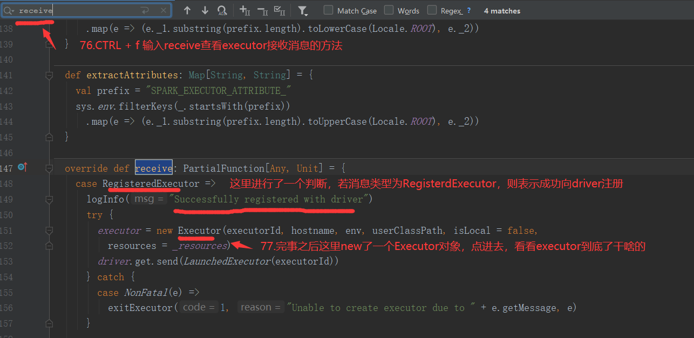Open the search filter funnel dropdown

pyautogui.click(x=303, y=11)
